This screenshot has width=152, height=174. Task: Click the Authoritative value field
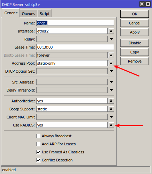click(72, 101)
